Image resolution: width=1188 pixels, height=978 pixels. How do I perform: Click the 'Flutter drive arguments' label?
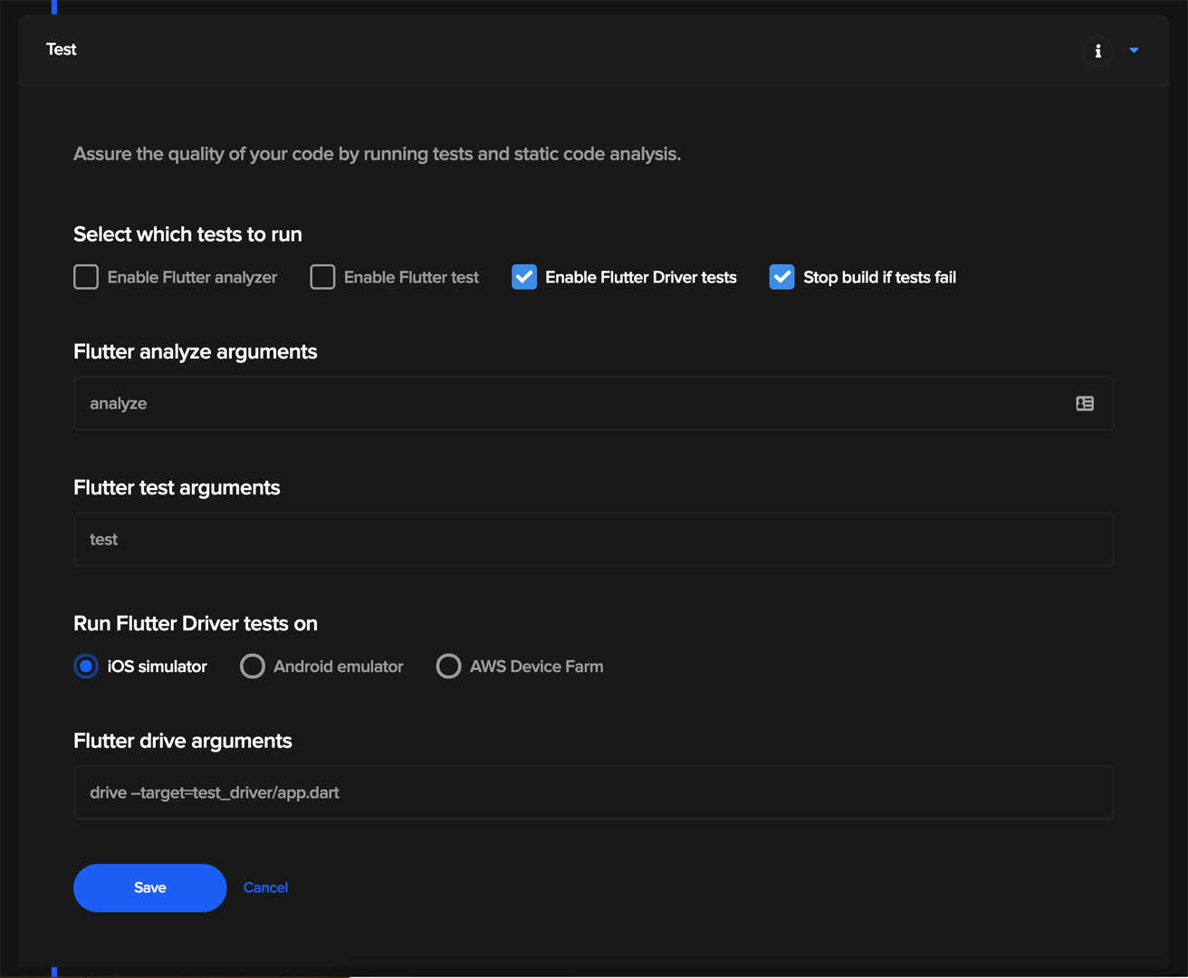(x=183, y=742)
